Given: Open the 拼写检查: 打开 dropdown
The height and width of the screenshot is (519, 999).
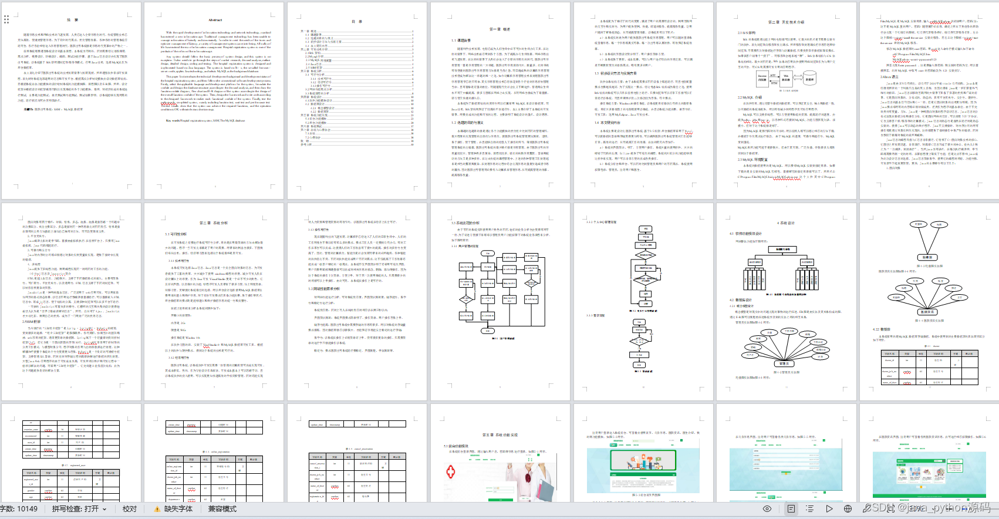Looking at the screenshot, I should 79,509.
